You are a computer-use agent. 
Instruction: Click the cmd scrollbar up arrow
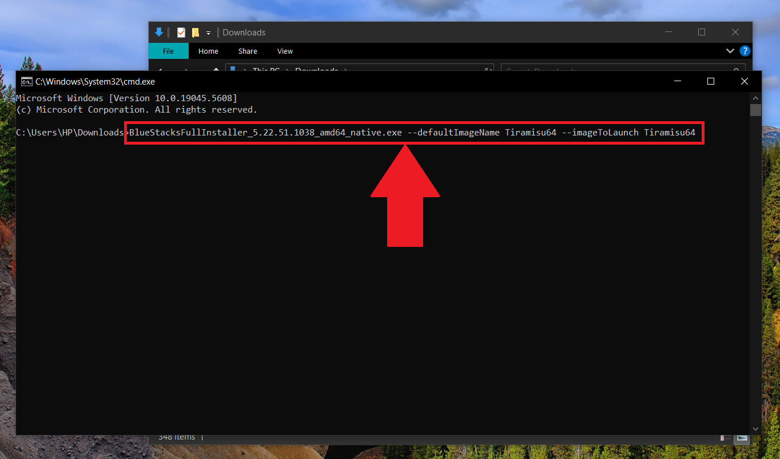point(755,98)
